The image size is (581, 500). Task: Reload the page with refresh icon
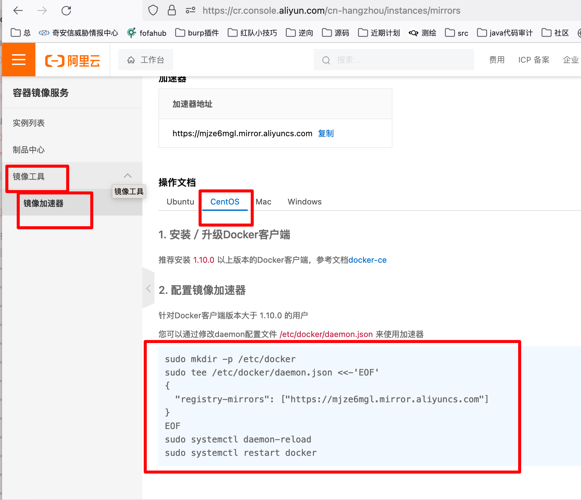pyautogui.click(x=66, y=11)
